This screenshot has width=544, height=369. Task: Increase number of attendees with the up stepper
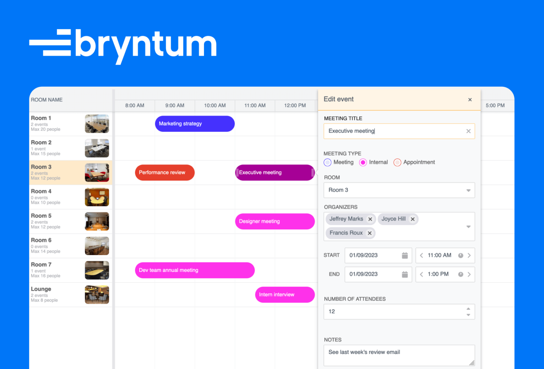tap(468, 308)
